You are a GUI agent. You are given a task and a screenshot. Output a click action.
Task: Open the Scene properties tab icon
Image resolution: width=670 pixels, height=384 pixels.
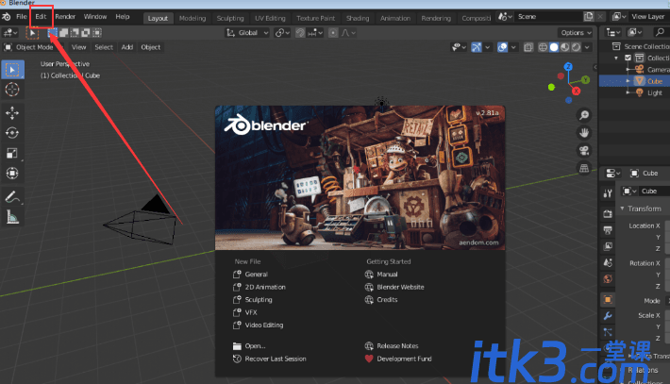point(608,262)
